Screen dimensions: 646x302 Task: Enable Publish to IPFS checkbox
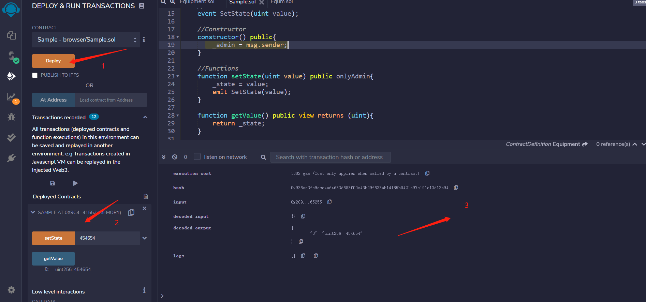(x=35, y=75)
